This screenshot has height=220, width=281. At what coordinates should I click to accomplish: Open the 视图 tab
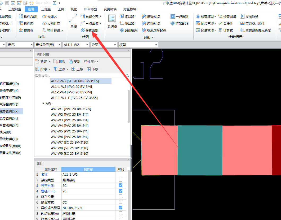pos(74,9)
